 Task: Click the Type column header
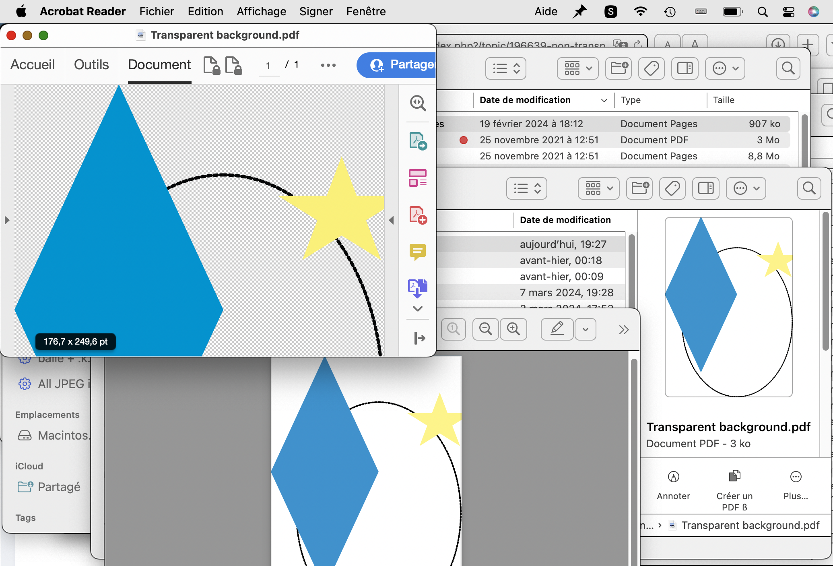pyautogui.click(x=630, y=100)
